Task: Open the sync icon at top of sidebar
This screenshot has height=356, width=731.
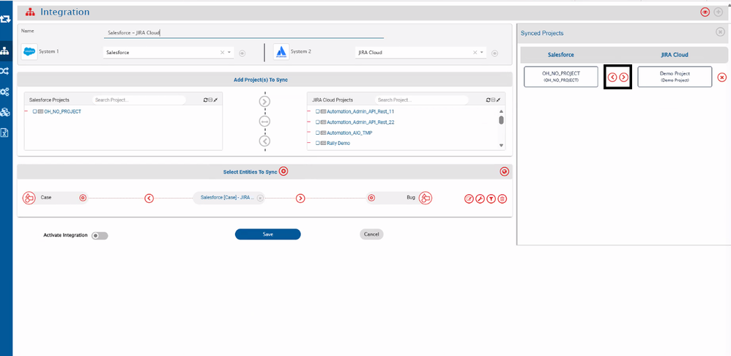Action: (5, 19)
